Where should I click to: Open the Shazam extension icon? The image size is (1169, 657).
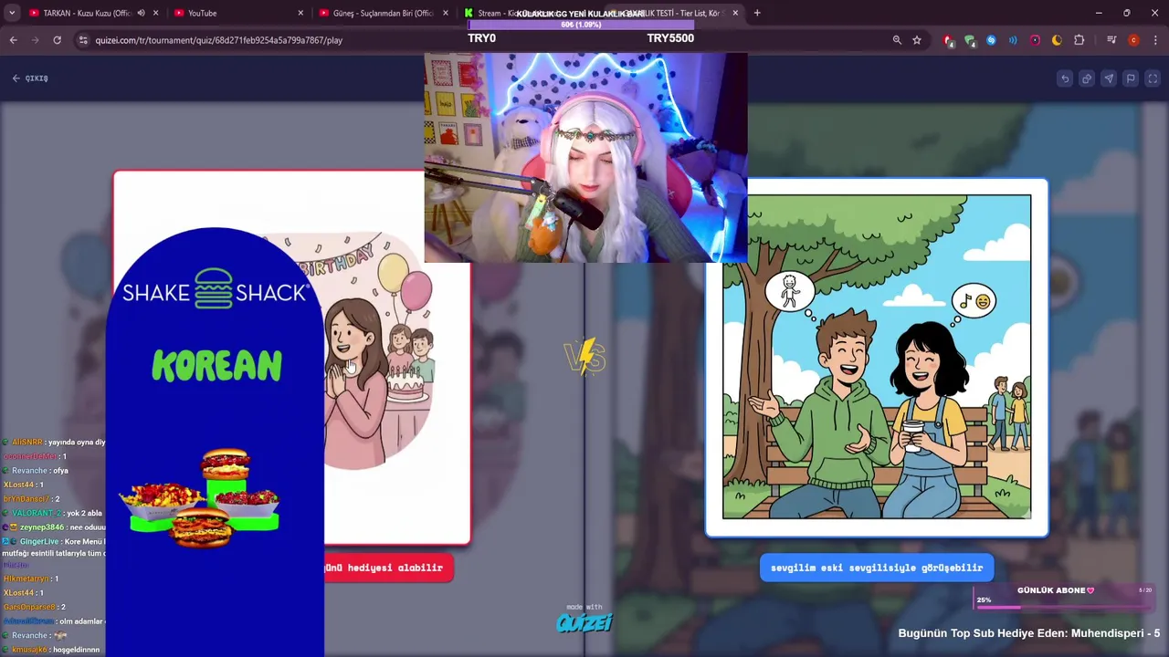click(991, 40)
